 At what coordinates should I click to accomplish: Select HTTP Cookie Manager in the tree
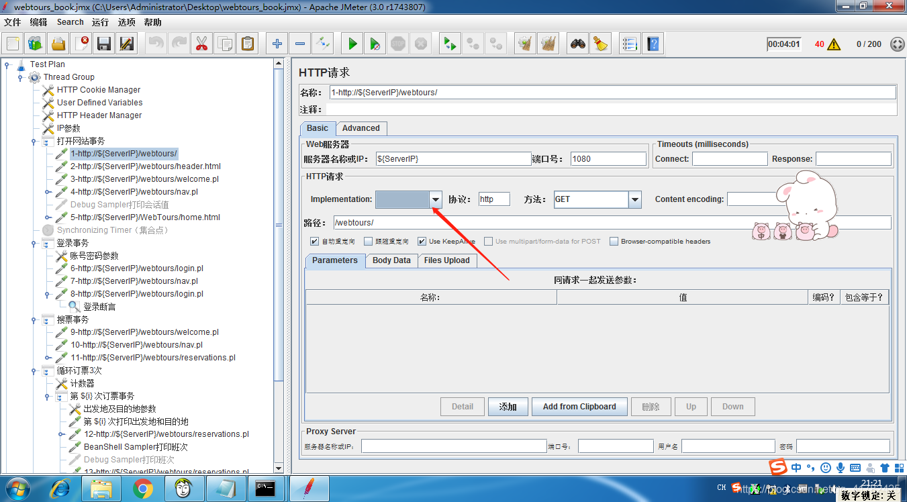99,90
